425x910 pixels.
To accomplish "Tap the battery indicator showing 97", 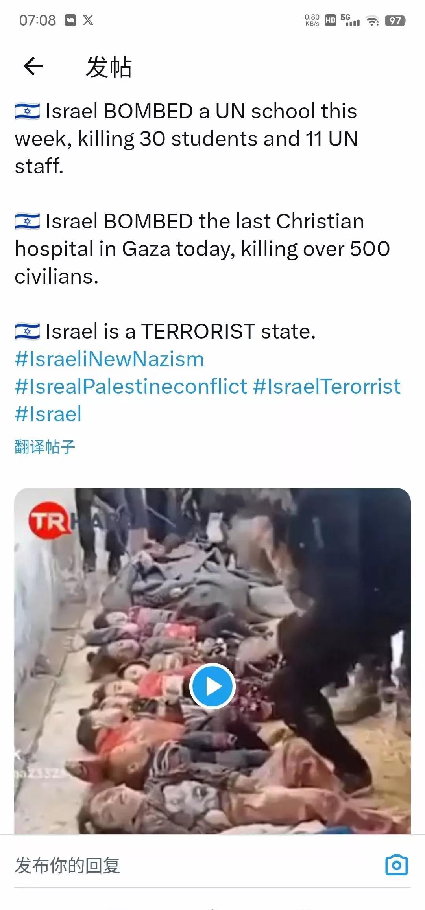I will tap(395, 20).
